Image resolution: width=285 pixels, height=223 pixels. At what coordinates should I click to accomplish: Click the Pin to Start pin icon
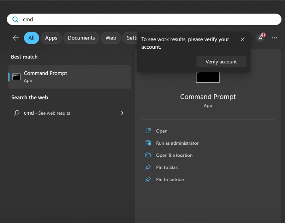coord(148,167)
